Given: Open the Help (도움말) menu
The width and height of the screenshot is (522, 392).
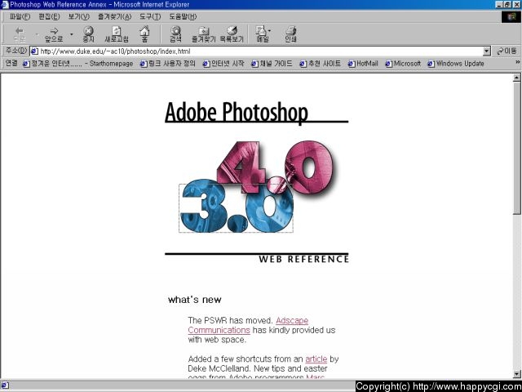Looking at the screenshot, I should click(183, 16).
